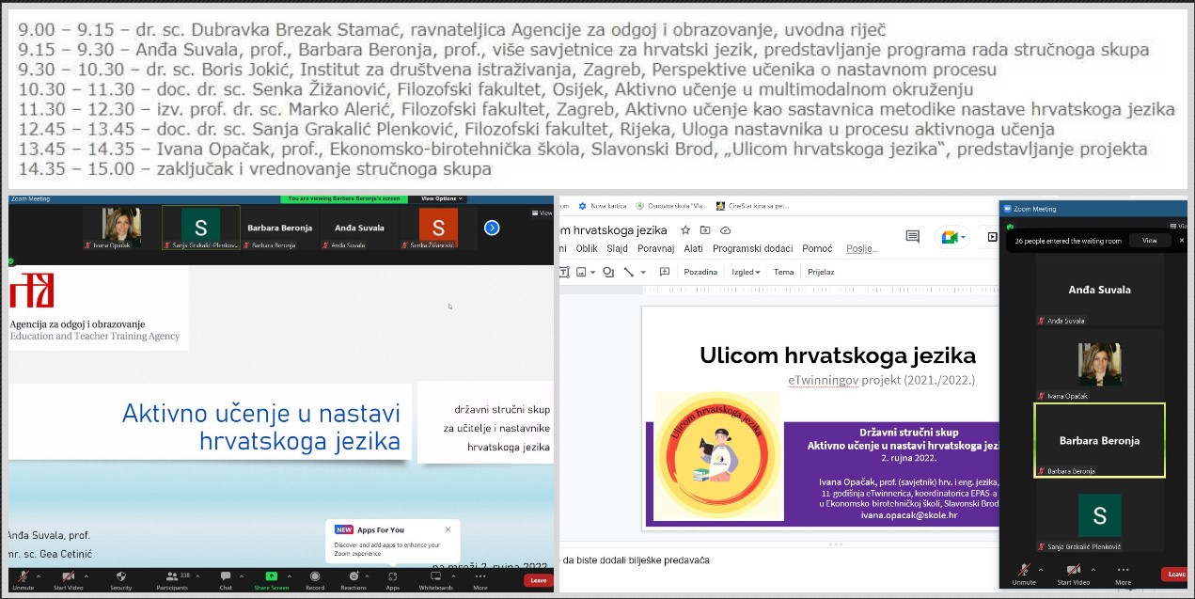Open Slajd menu in Slides
Screen dimensions: 1195x599
point(617,249)
